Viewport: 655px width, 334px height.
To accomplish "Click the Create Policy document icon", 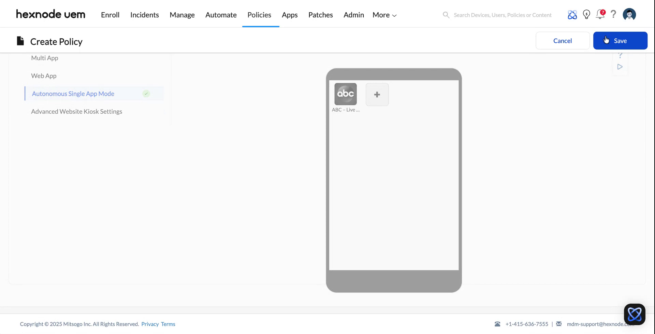I will click(x=20, y=41).
